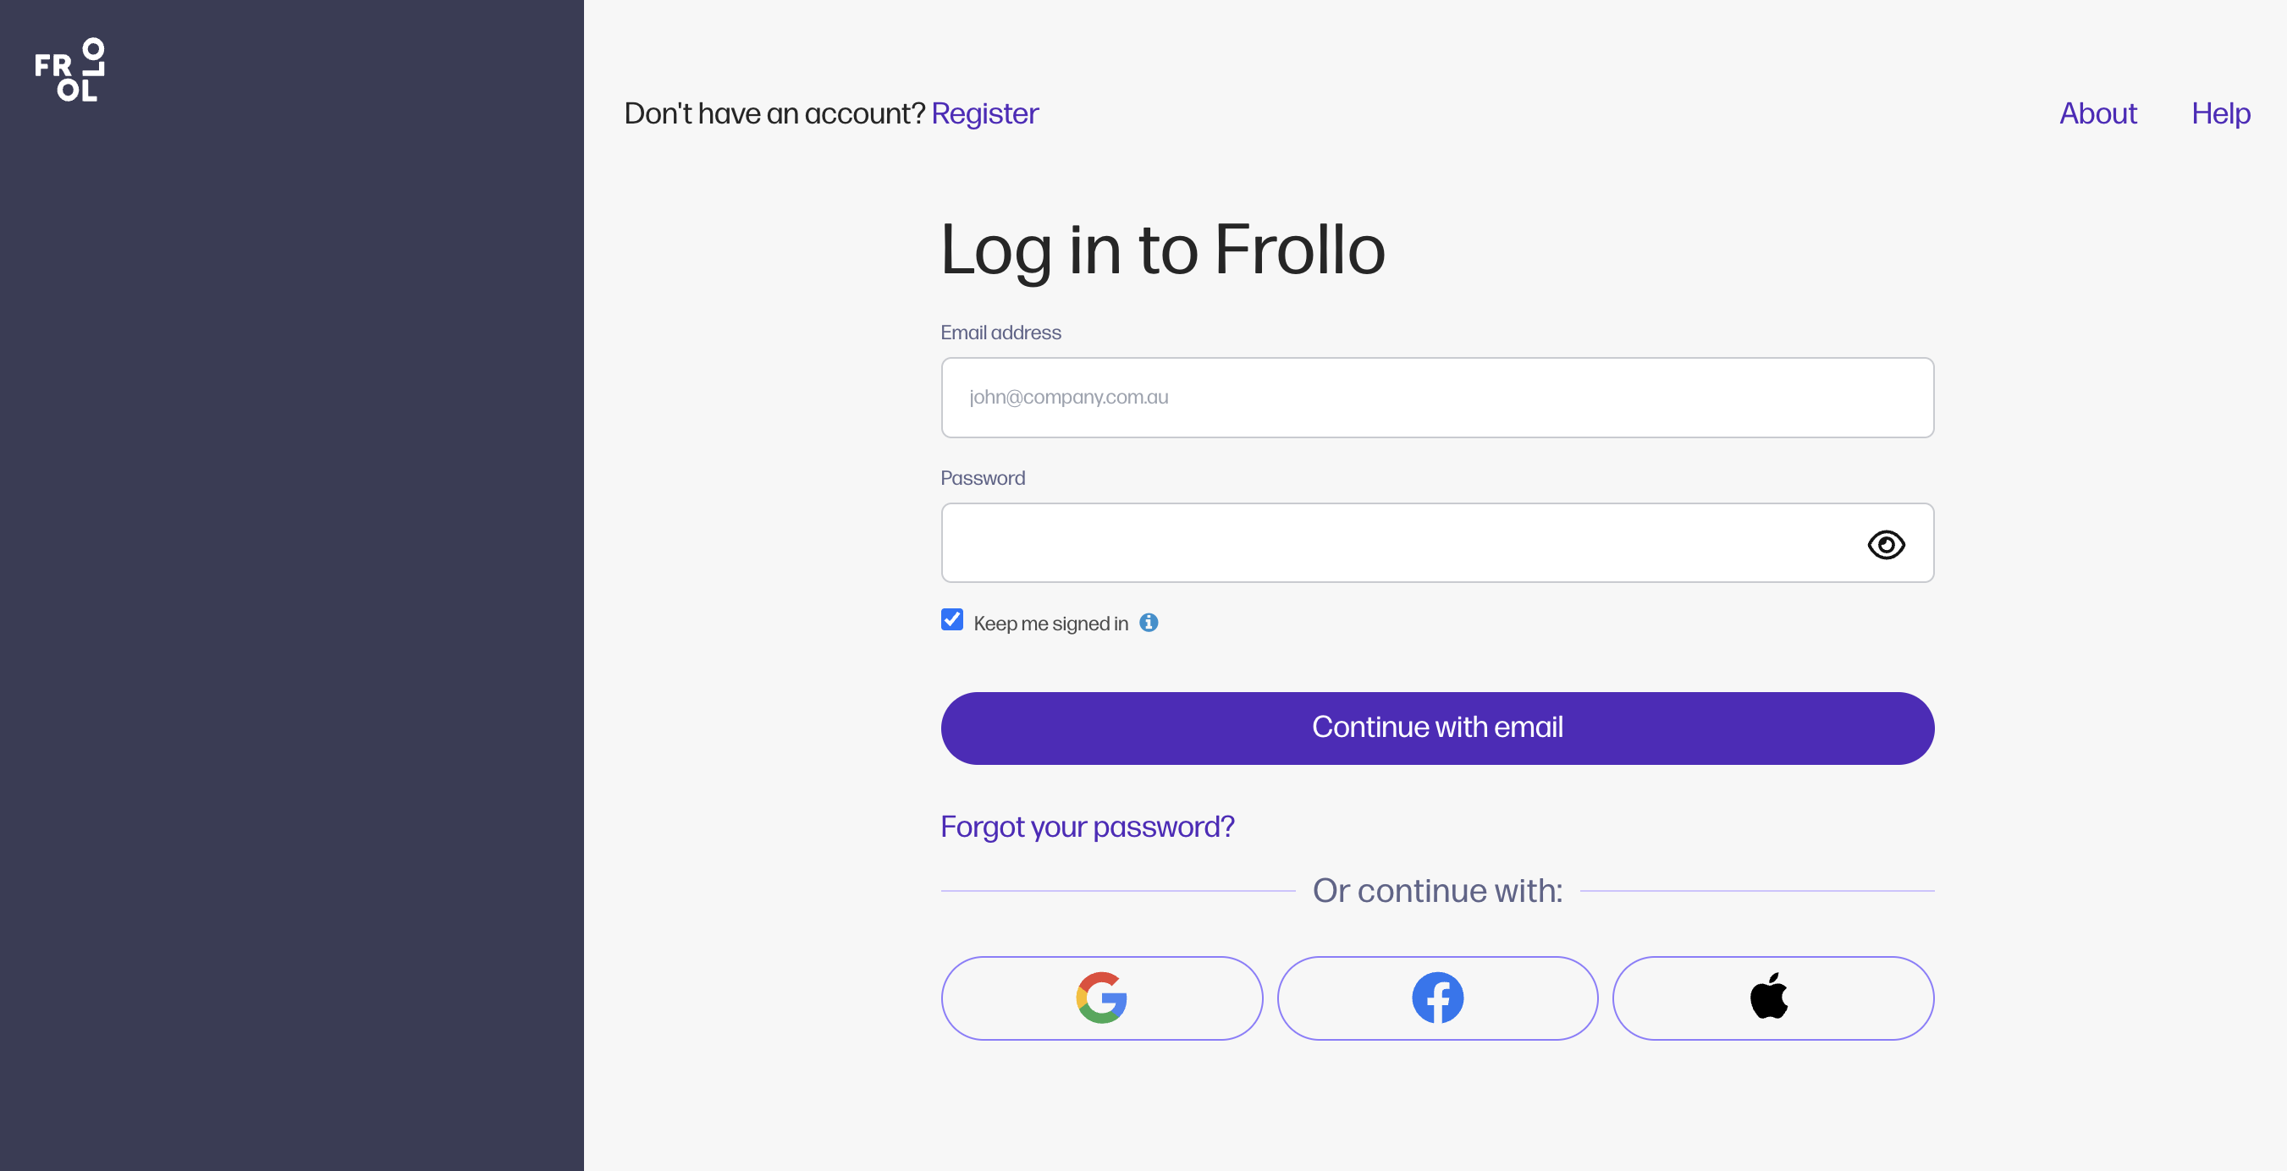Click the Don't have an account text
Screen dimensions: 2287x1171
click(774, 113)
